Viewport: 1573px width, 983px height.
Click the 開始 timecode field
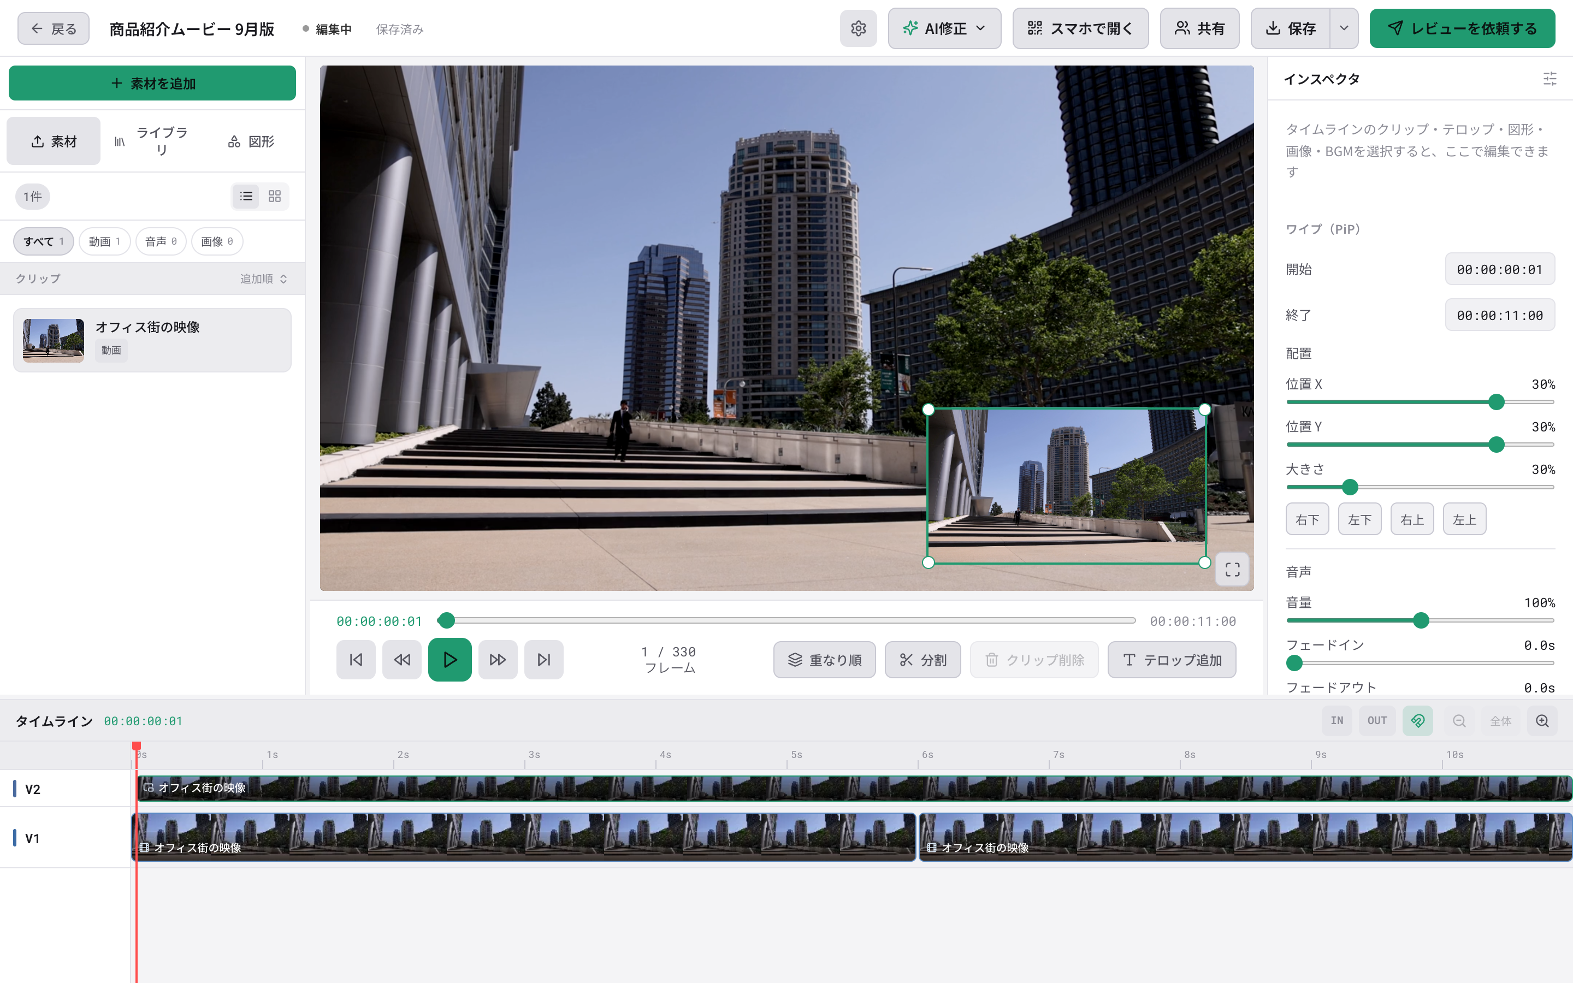coord(1500,269)
